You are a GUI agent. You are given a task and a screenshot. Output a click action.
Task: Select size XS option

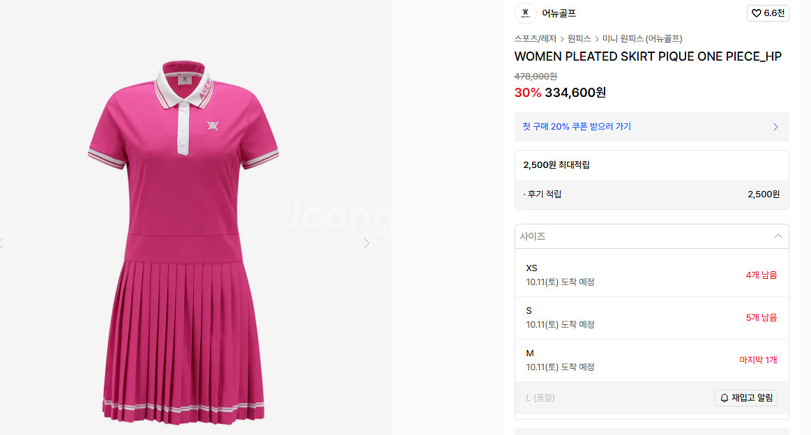(652, 275)
